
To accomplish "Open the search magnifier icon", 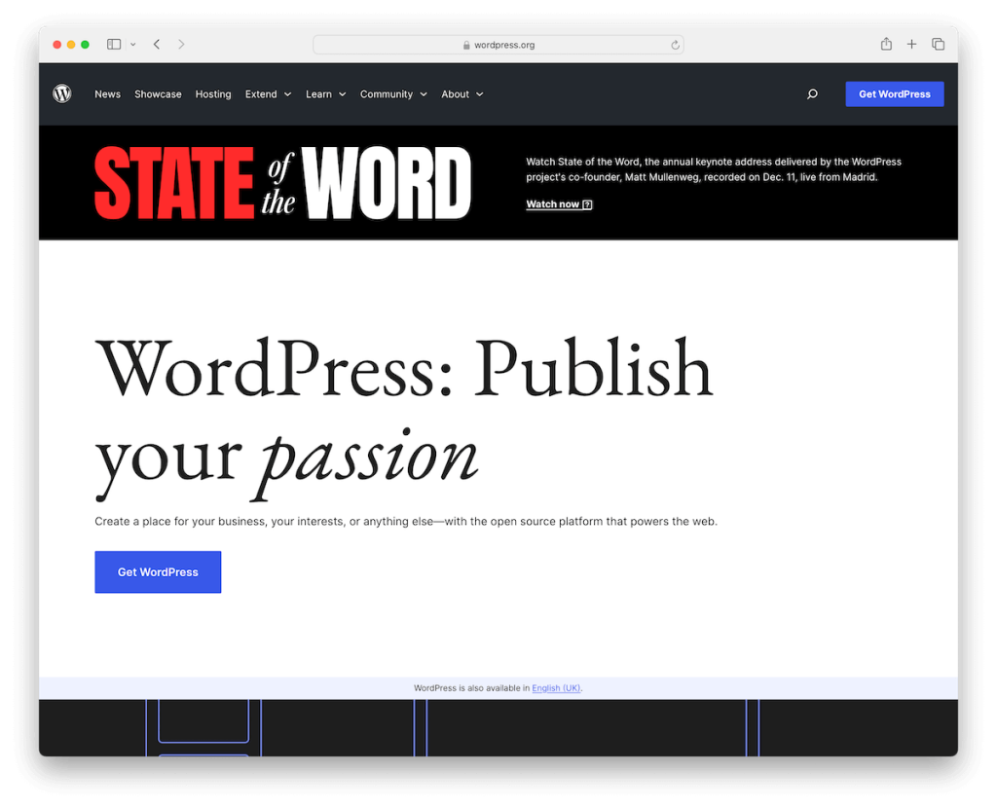I will tap(812, 94).
